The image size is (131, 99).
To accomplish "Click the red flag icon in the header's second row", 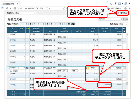I will coord(124,31).
